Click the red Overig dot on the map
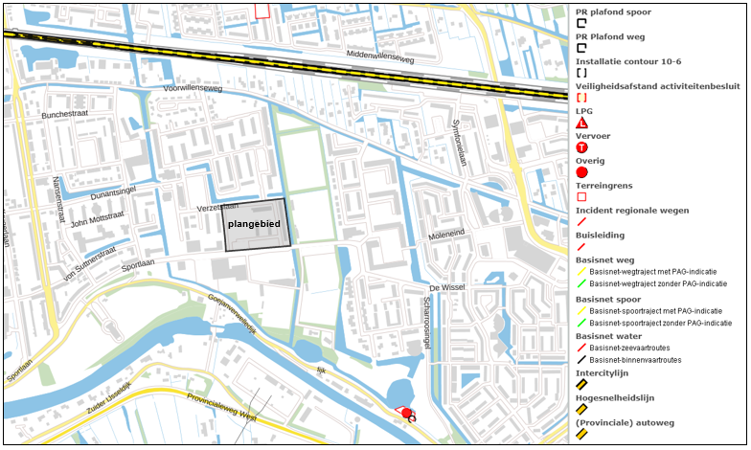The height and width of the screenshot is (450, 751). tap(406, 413)
